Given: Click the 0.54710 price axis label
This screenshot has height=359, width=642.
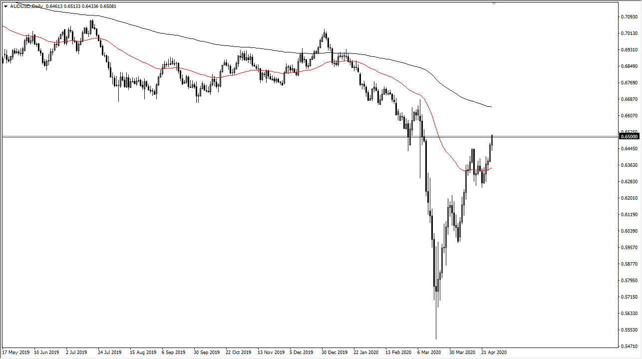Looking at the screenshot, I should pos(629,346).
